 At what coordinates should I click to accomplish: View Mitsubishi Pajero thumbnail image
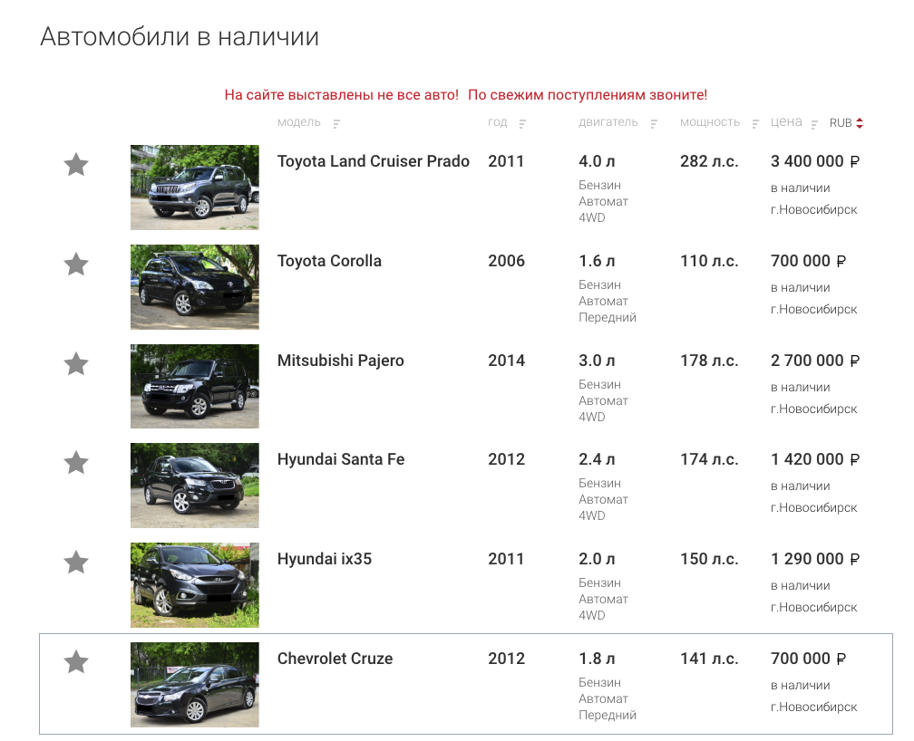(194, 386)
